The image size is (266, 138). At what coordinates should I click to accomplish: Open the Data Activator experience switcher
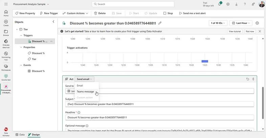click(6, 132)
